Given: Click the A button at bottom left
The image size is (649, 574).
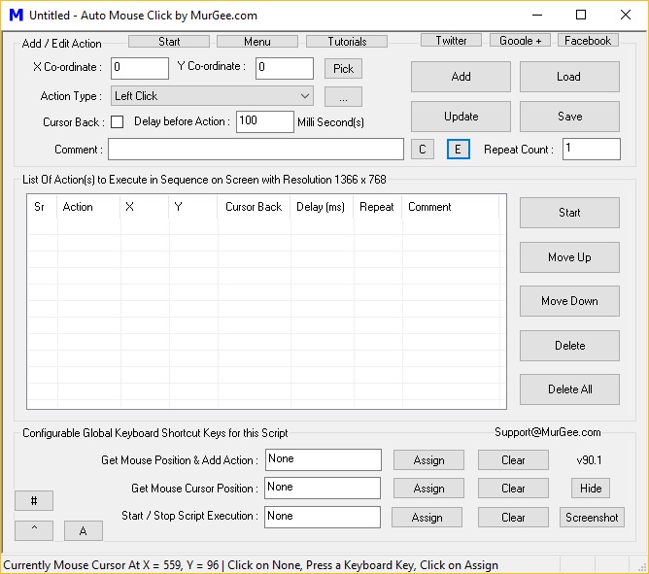Looking at the screenshot, I should (x=84, y=530).
